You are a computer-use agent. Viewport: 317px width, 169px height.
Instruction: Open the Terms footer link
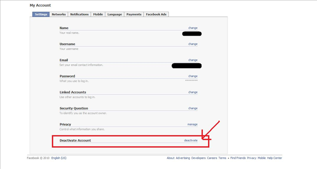(x=222, y=158)
